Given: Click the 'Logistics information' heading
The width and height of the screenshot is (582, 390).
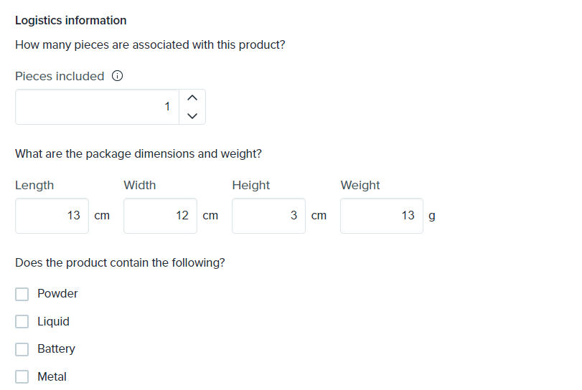Looking at the screenshot, I should (x=70, y=21).
